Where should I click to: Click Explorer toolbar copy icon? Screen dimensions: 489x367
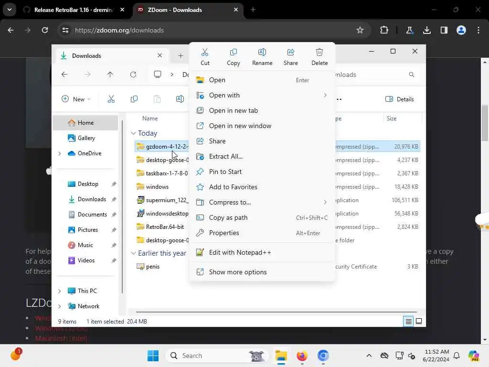click(x=134, y=99)
